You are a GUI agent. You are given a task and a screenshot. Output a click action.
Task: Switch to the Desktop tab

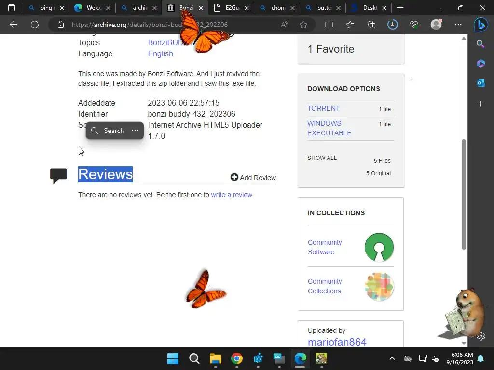tap(369, 8)
